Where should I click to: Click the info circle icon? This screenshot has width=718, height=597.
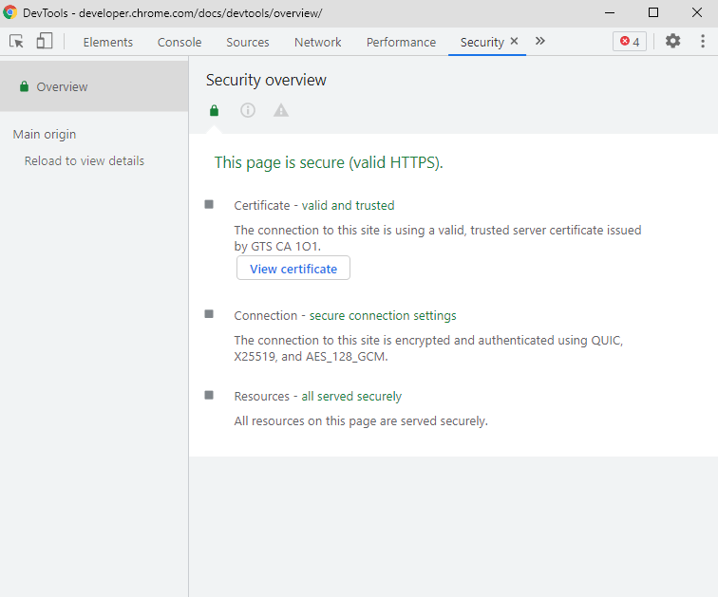pos(248,110)
